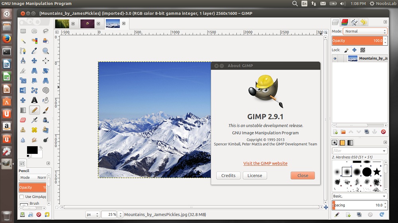
Task: Switch to the Undo History tab
Action: pos(363,22)
